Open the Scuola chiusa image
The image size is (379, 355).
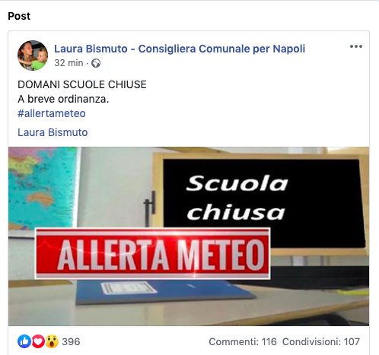coord(189,236)
